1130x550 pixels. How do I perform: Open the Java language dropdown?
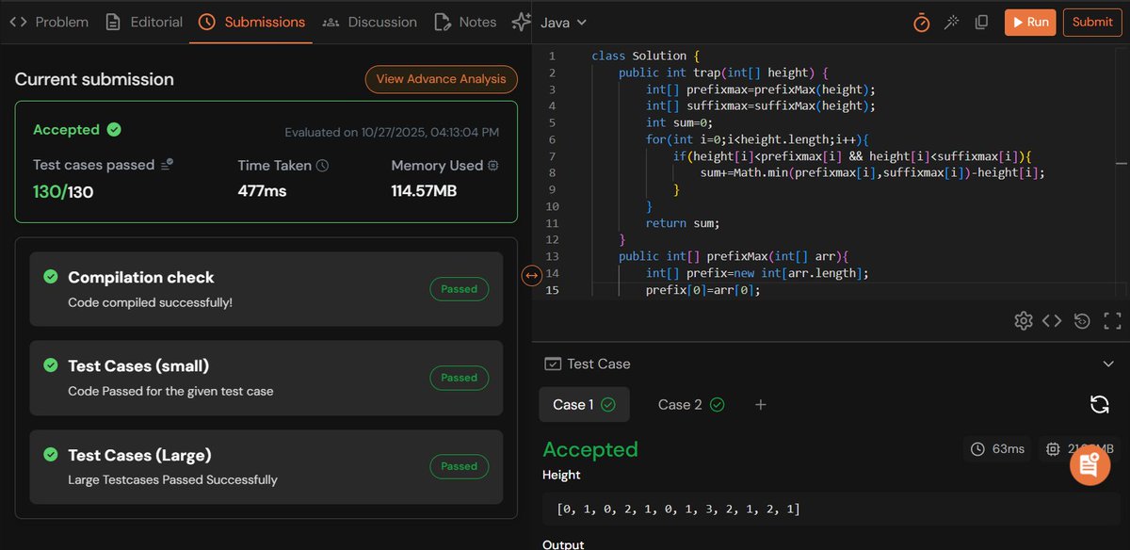(x=561, y=22)
